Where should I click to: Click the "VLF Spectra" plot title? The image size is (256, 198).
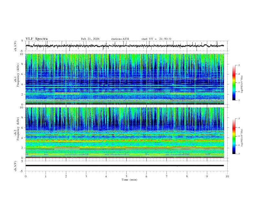pyautogui.click(x=37, y=39)
